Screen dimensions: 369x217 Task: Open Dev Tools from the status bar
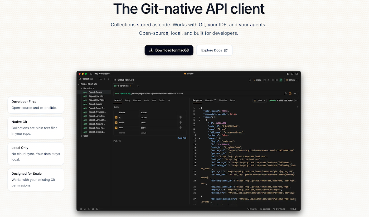pyautogui.click(x=279, y=209)
